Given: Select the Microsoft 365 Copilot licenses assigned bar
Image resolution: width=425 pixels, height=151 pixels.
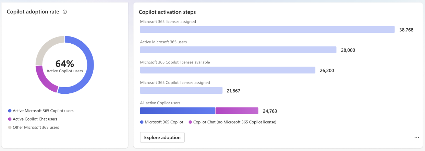Looking at the screenshot, I should pos(181,90).
